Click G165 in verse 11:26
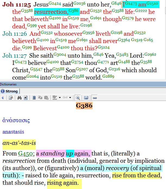The width and height of the screenshot is (166, 189). [148, 40]
